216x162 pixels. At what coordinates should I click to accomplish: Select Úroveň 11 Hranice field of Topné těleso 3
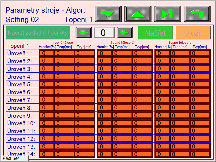click(162, 131)
